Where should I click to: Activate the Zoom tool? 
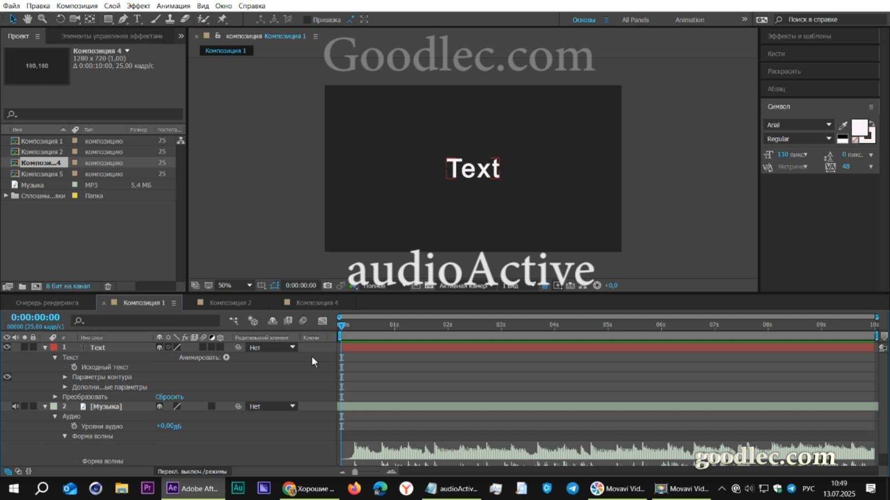click(x=42, y=18)
